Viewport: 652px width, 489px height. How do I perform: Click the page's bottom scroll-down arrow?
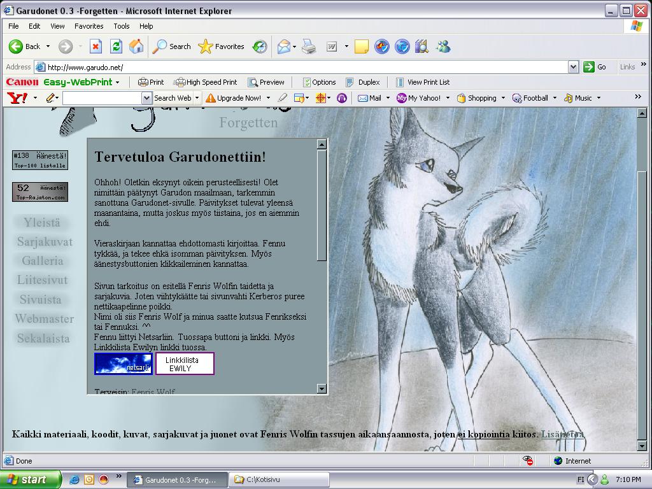pyautogui.click(x=642, y=446)
